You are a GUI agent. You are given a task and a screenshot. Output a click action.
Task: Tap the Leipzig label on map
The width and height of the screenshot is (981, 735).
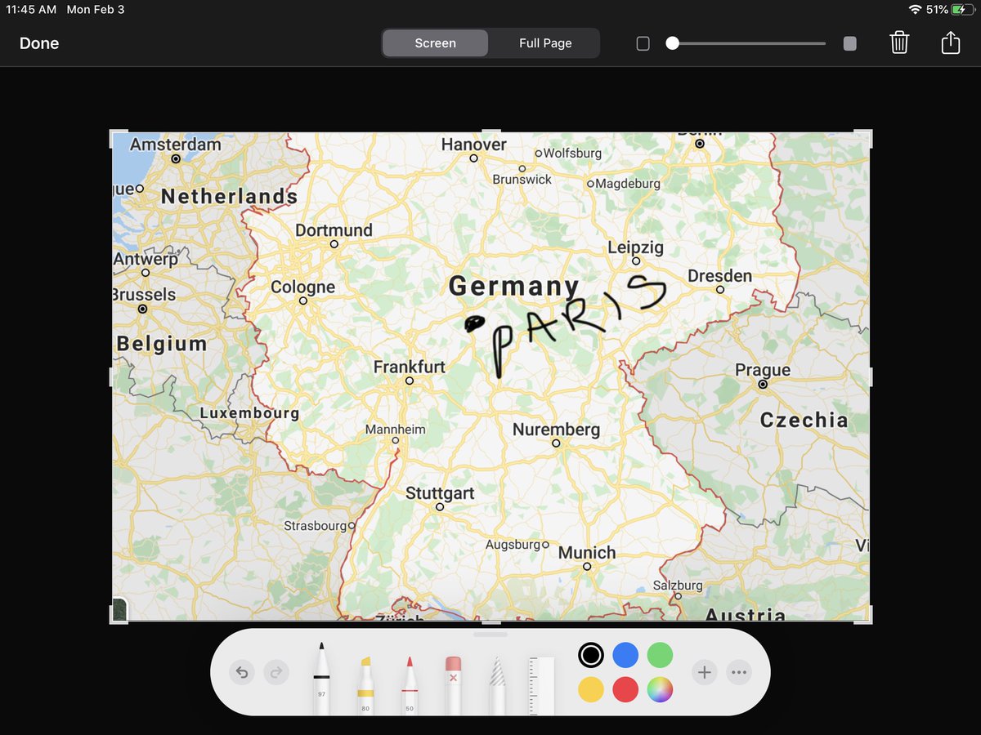pos(635,248)
